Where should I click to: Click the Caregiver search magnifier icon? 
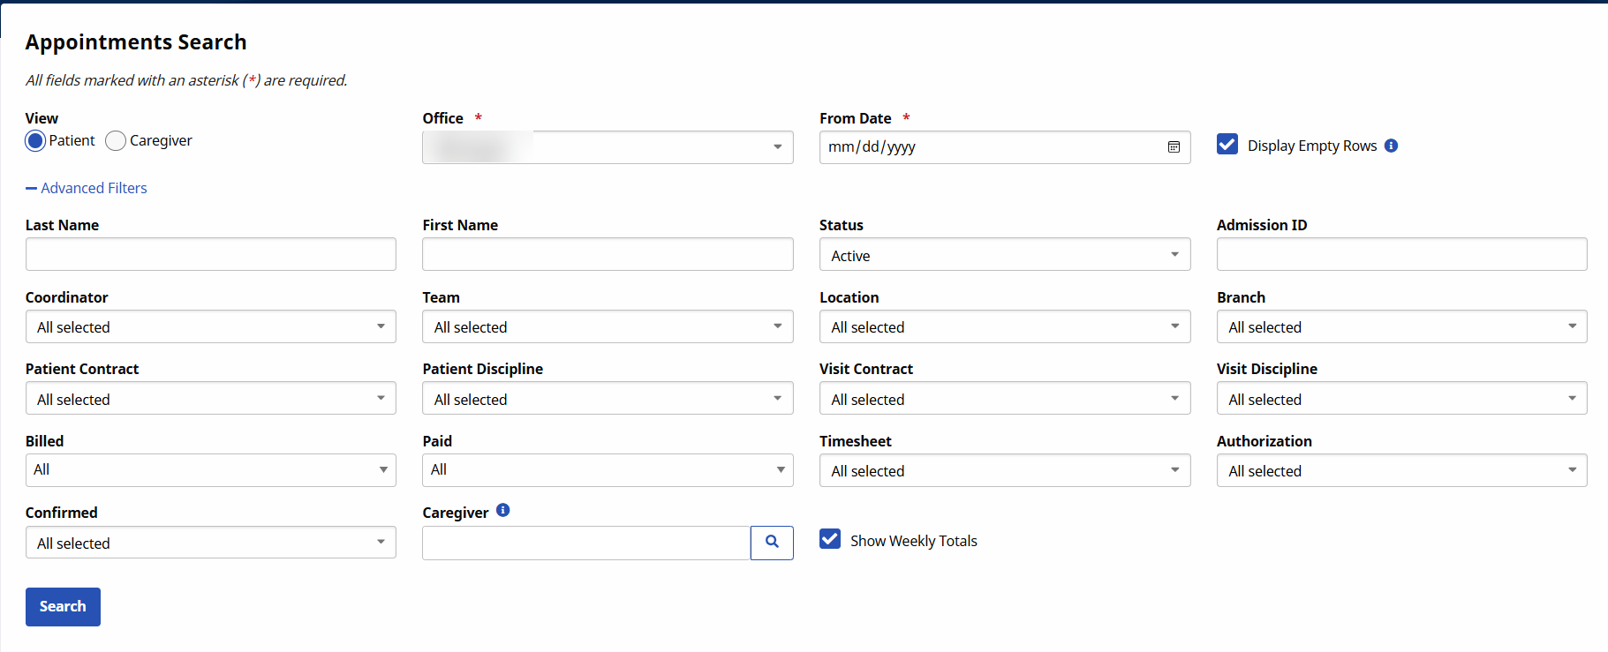click(x=772, y=543)
